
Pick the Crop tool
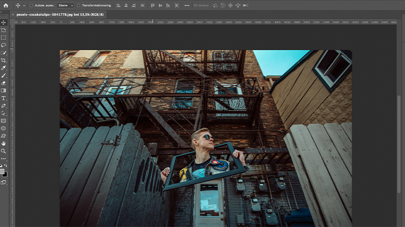(4, 60)
